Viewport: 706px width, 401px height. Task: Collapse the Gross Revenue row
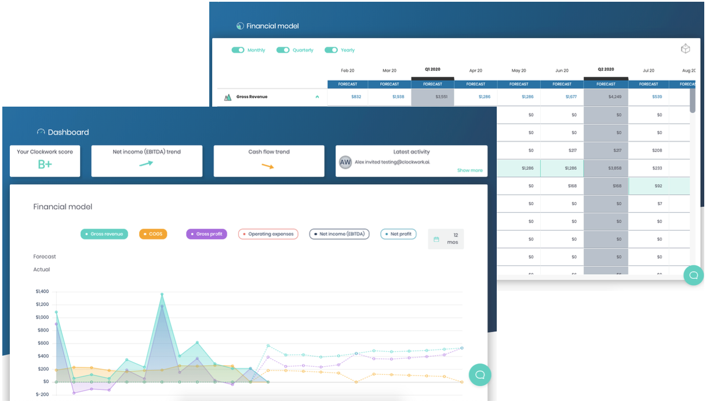(x=316, y=97)
